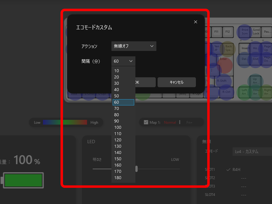
Task: Select the Page Up key
Action: pos(267,48)
